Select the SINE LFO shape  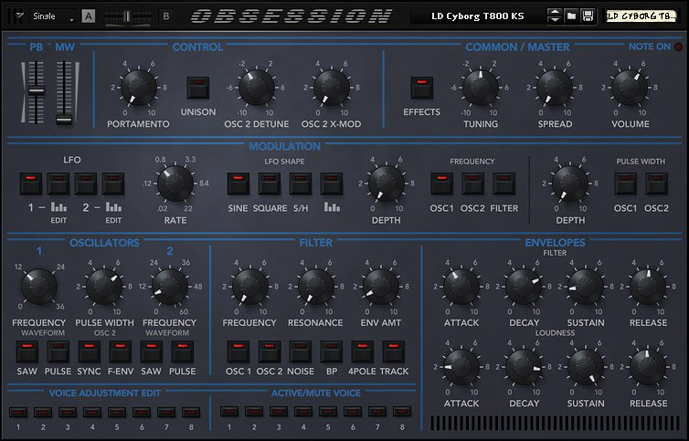tap(238, 184)
